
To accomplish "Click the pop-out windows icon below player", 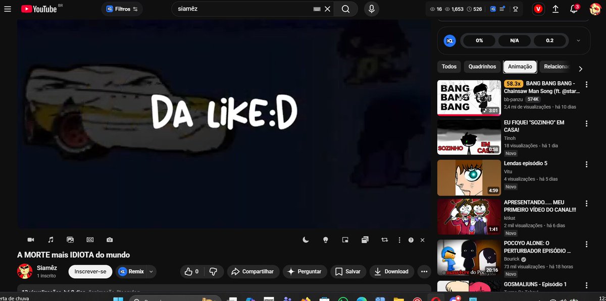I will point(365,240).
